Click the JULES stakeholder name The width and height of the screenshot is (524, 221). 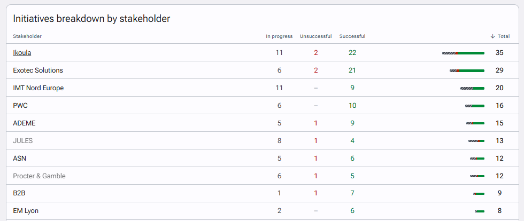pyautogui.click(x=22, y=141)
